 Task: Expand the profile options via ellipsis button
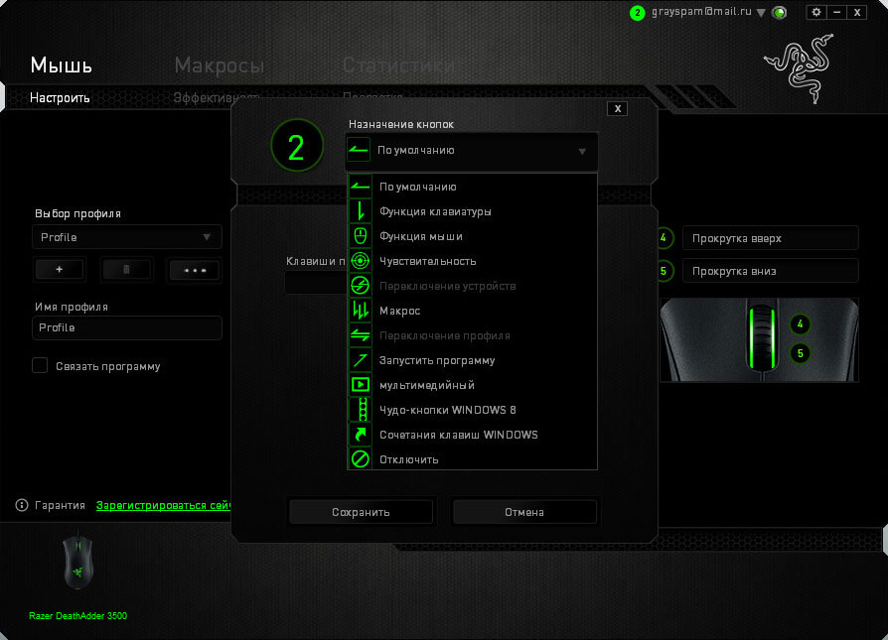[x=194, y=269]
